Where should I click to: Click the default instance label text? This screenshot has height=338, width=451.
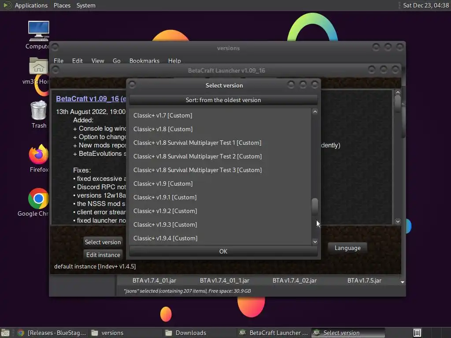click(95, 266)
